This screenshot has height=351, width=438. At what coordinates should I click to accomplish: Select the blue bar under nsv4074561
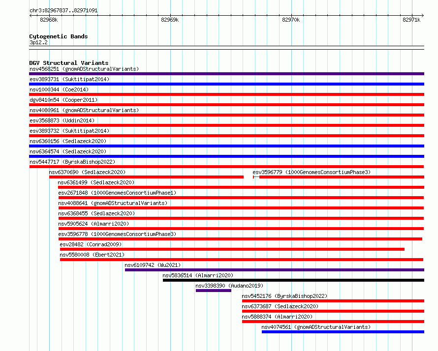tap(343, 332)
